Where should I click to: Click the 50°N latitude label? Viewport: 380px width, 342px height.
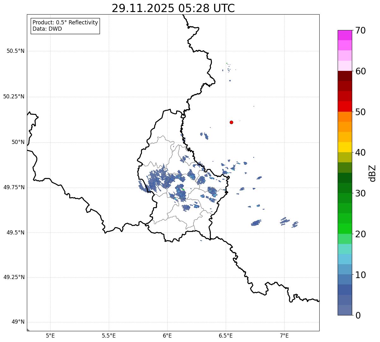pyautogui.click(x=18, y=142)
